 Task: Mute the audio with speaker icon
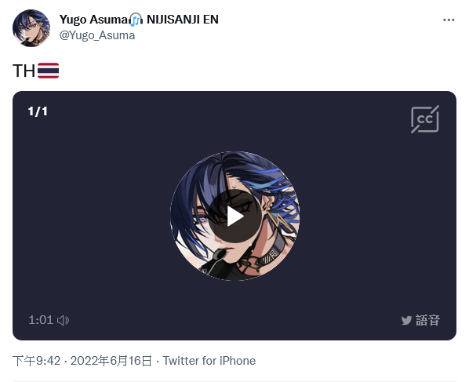(x=63, y=320)
